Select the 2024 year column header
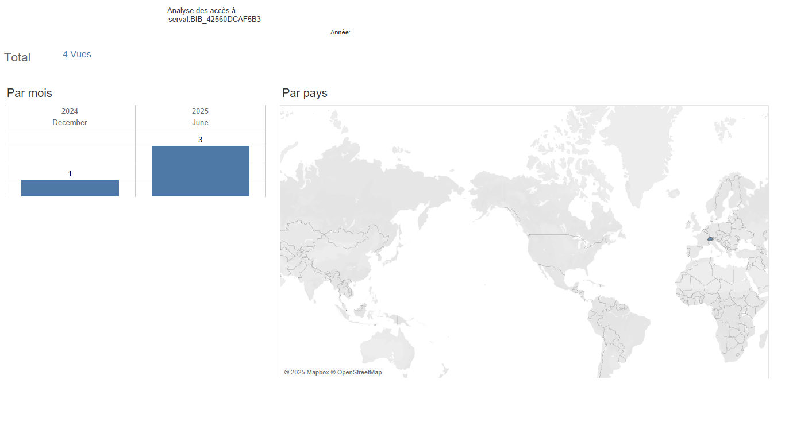Screen dimensions: 785x441 70,111
